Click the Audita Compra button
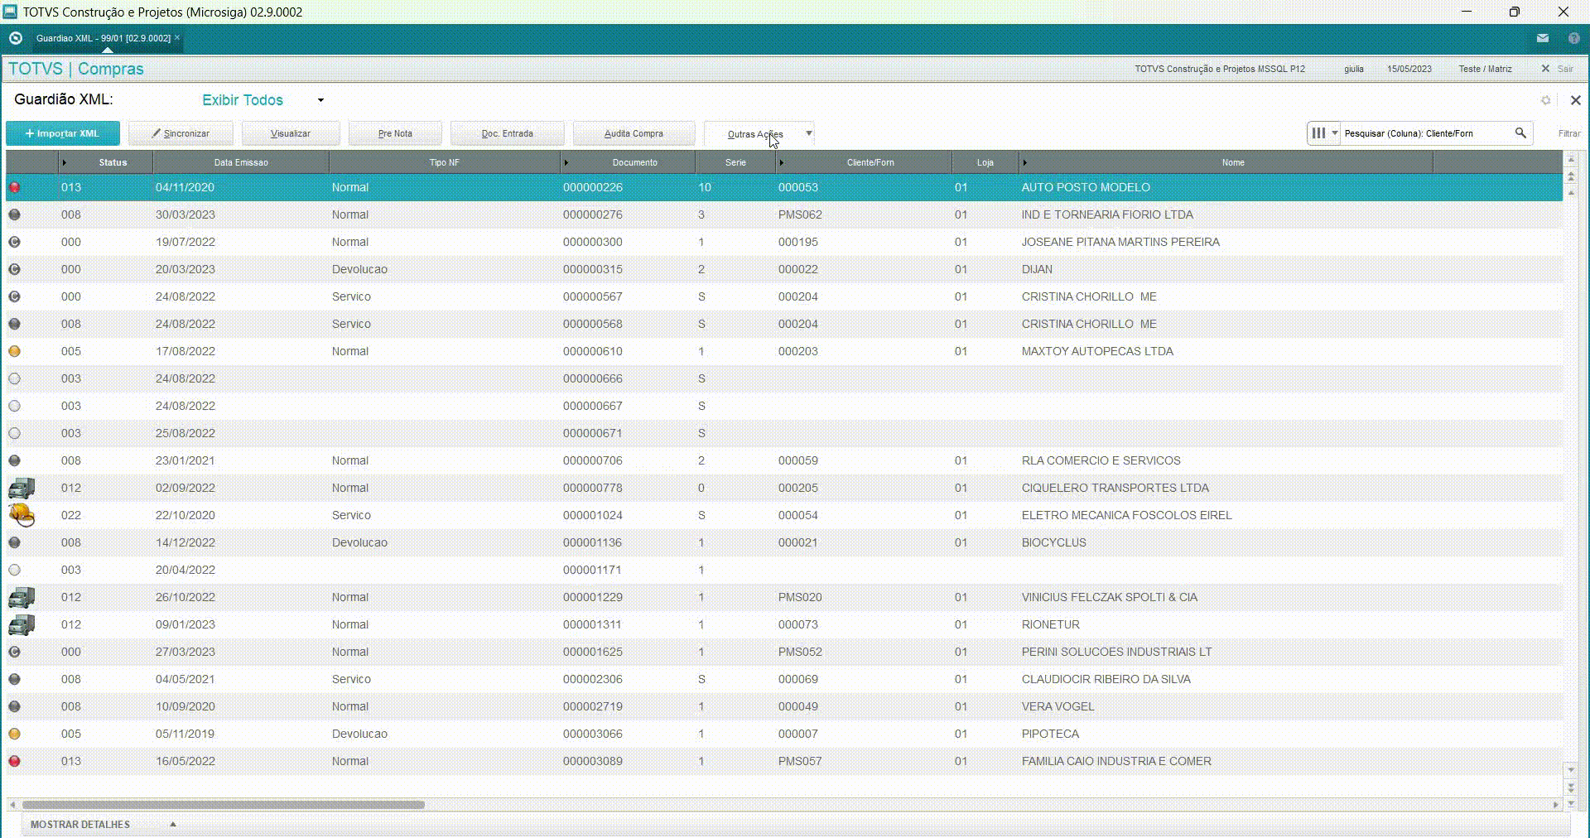 click(x=634, y=133)
